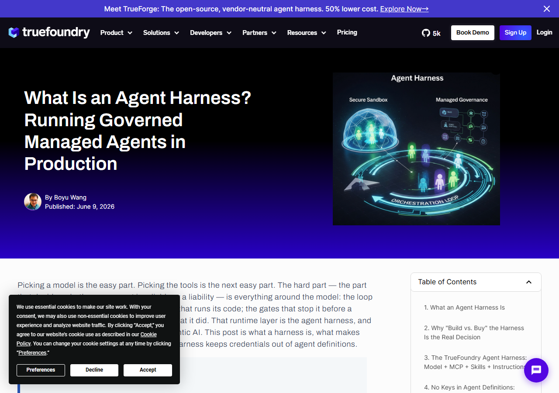The image size is (559, 393).
Task: Decline cookies in the consent popup
Action: [94, 370]
